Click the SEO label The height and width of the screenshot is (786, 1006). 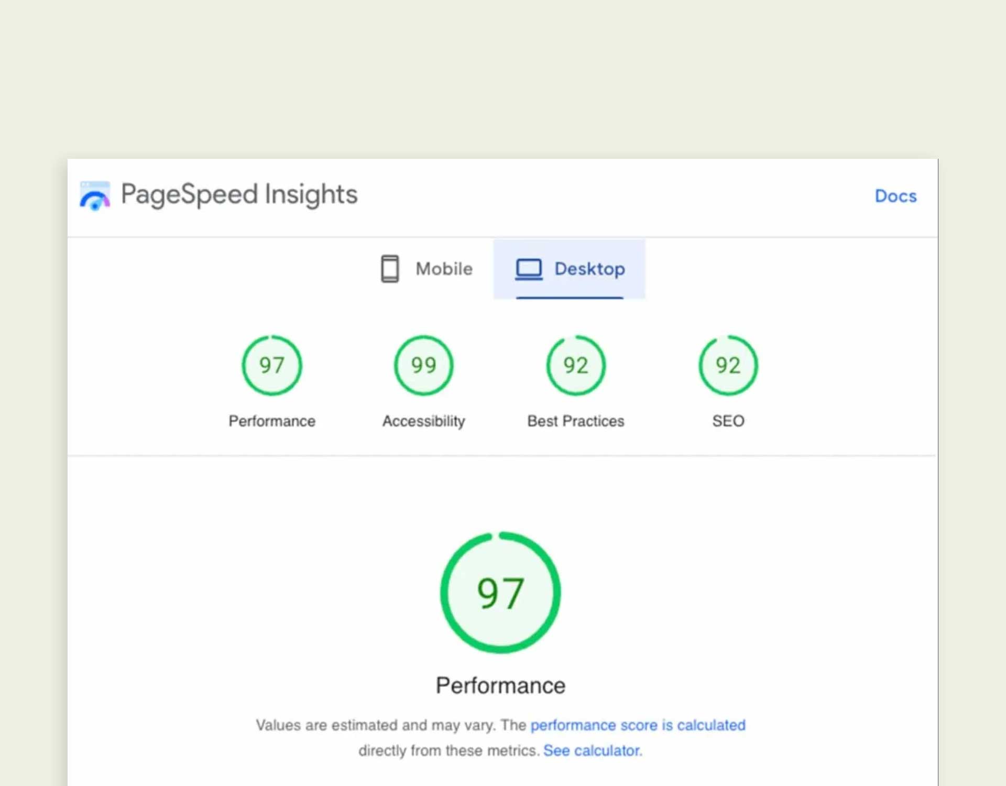pos(728,421)
